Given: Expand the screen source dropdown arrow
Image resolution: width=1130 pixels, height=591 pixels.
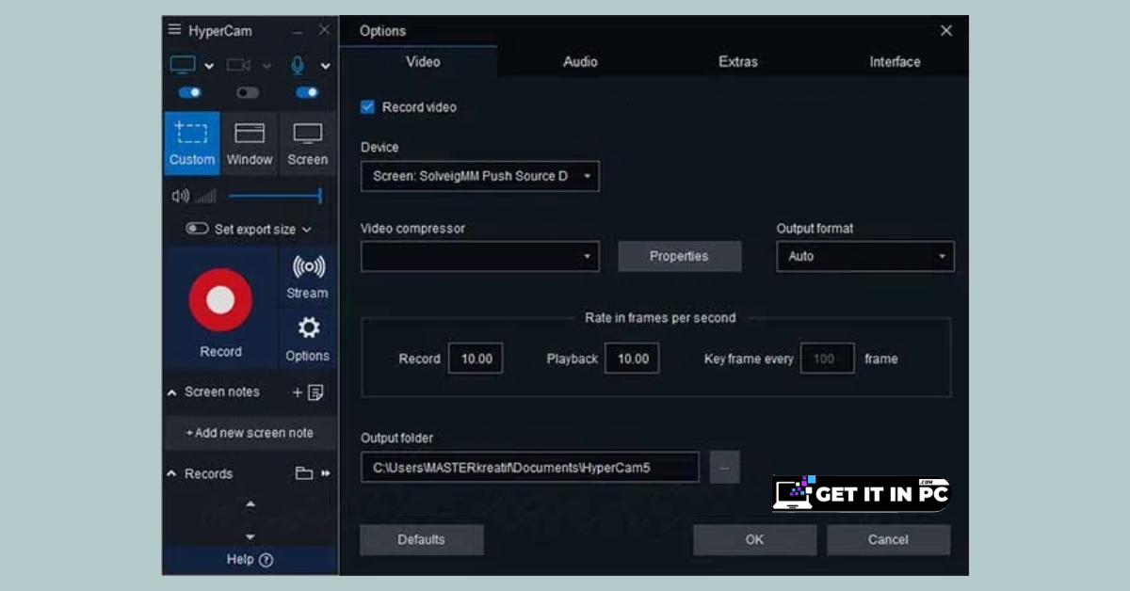Looking at the screenshot, I should tap(209, 66).
